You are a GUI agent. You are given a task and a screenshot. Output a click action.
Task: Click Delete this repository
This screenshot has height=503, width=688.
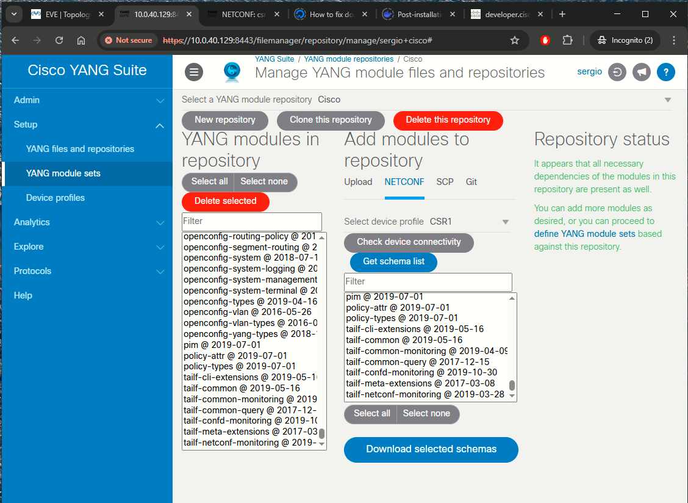tap(448, 120)
